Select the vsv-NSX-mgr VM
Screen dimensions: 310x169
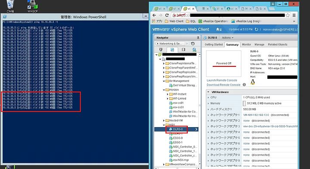pyautogui.click(x=179, y=160)
